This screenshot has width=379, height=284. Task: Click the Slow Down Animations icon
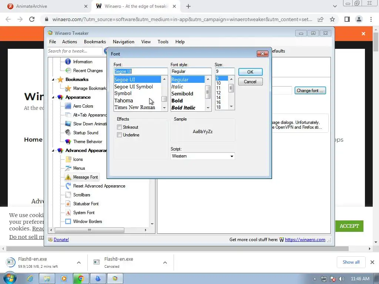coord(68,124)
